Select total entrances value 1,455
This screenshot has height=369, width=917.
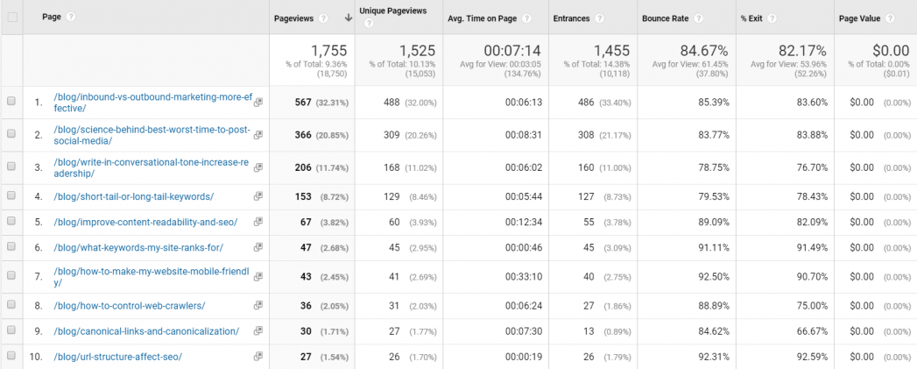(611, 50)
